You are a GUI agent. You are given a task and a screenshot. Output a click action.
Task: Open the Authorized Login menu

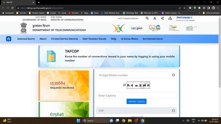tap(153, 39)
